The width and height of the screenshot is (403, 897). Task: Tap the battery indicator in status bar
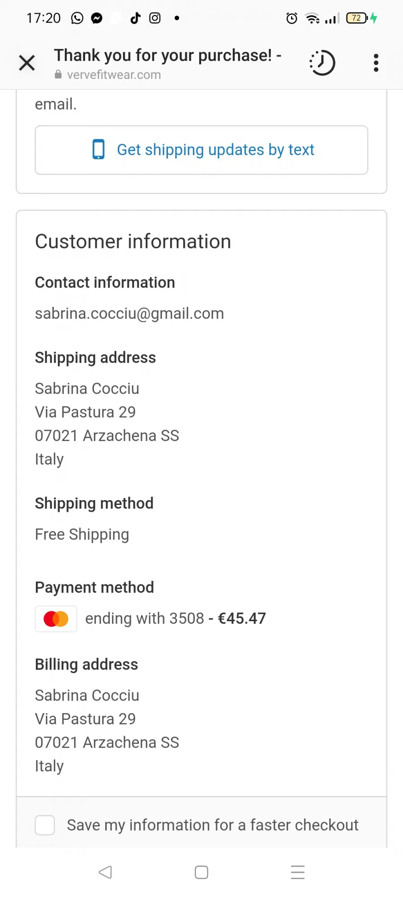pyautogui.click(x=357, y=18)
